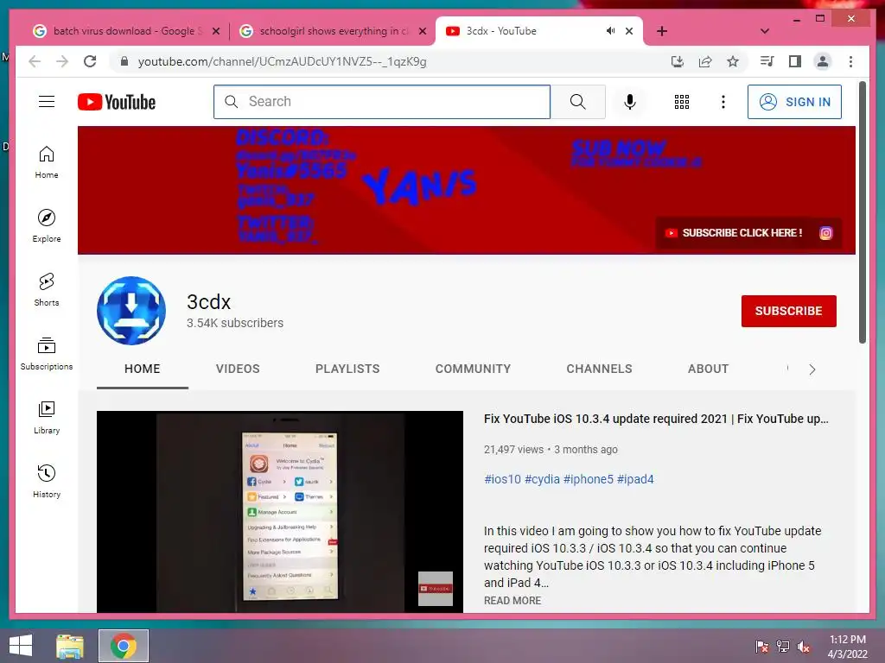This screenshot has height=663, width=885.
Task: Close the '3cdx - YouTube' tab
Action: point(629,31)
